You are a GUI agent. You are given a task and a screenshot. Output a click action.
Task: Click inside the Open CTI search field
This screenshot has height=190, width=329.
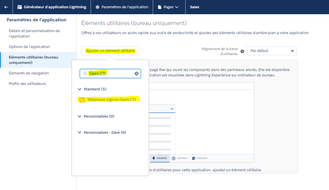[x=111, y=74]
